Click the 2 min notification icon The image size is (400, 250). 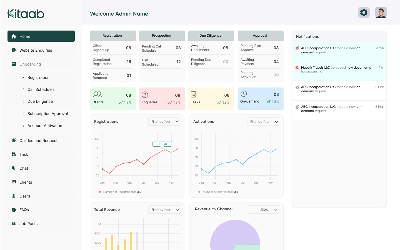(x=297, y=48)
